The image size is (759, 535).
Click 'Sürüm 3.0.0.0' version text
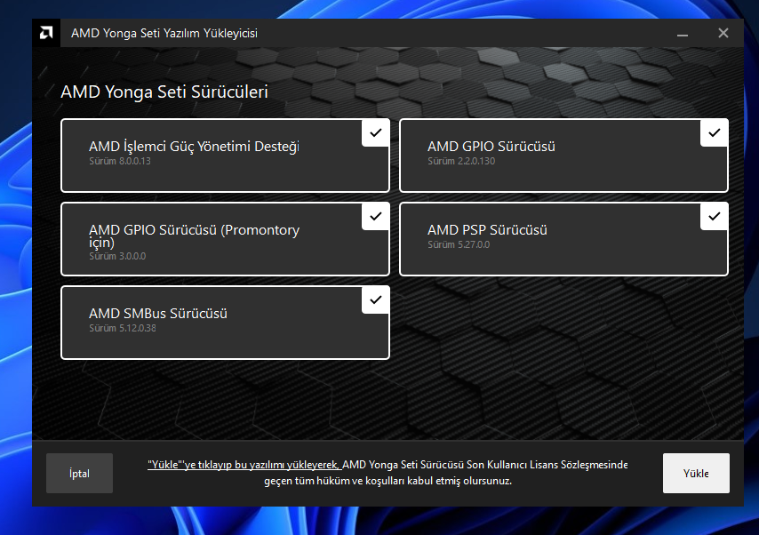[x=117, y=256]
